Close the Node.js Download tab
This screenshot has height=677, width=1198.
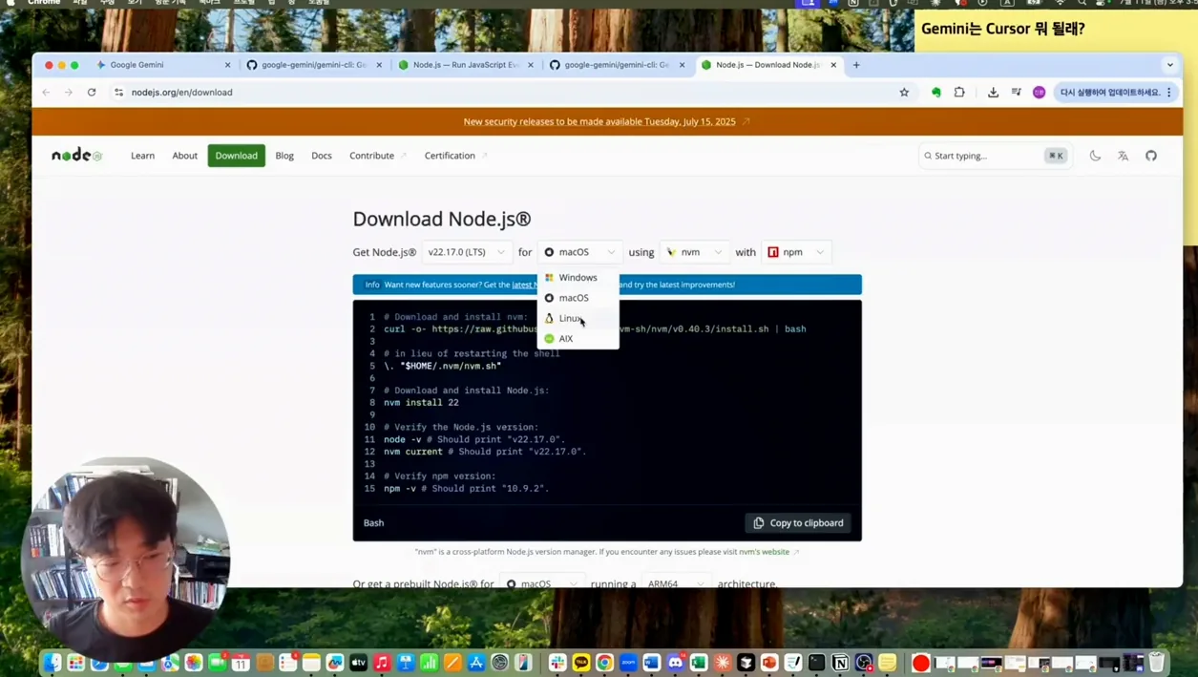pyautogui.click(x=833, y=65)
